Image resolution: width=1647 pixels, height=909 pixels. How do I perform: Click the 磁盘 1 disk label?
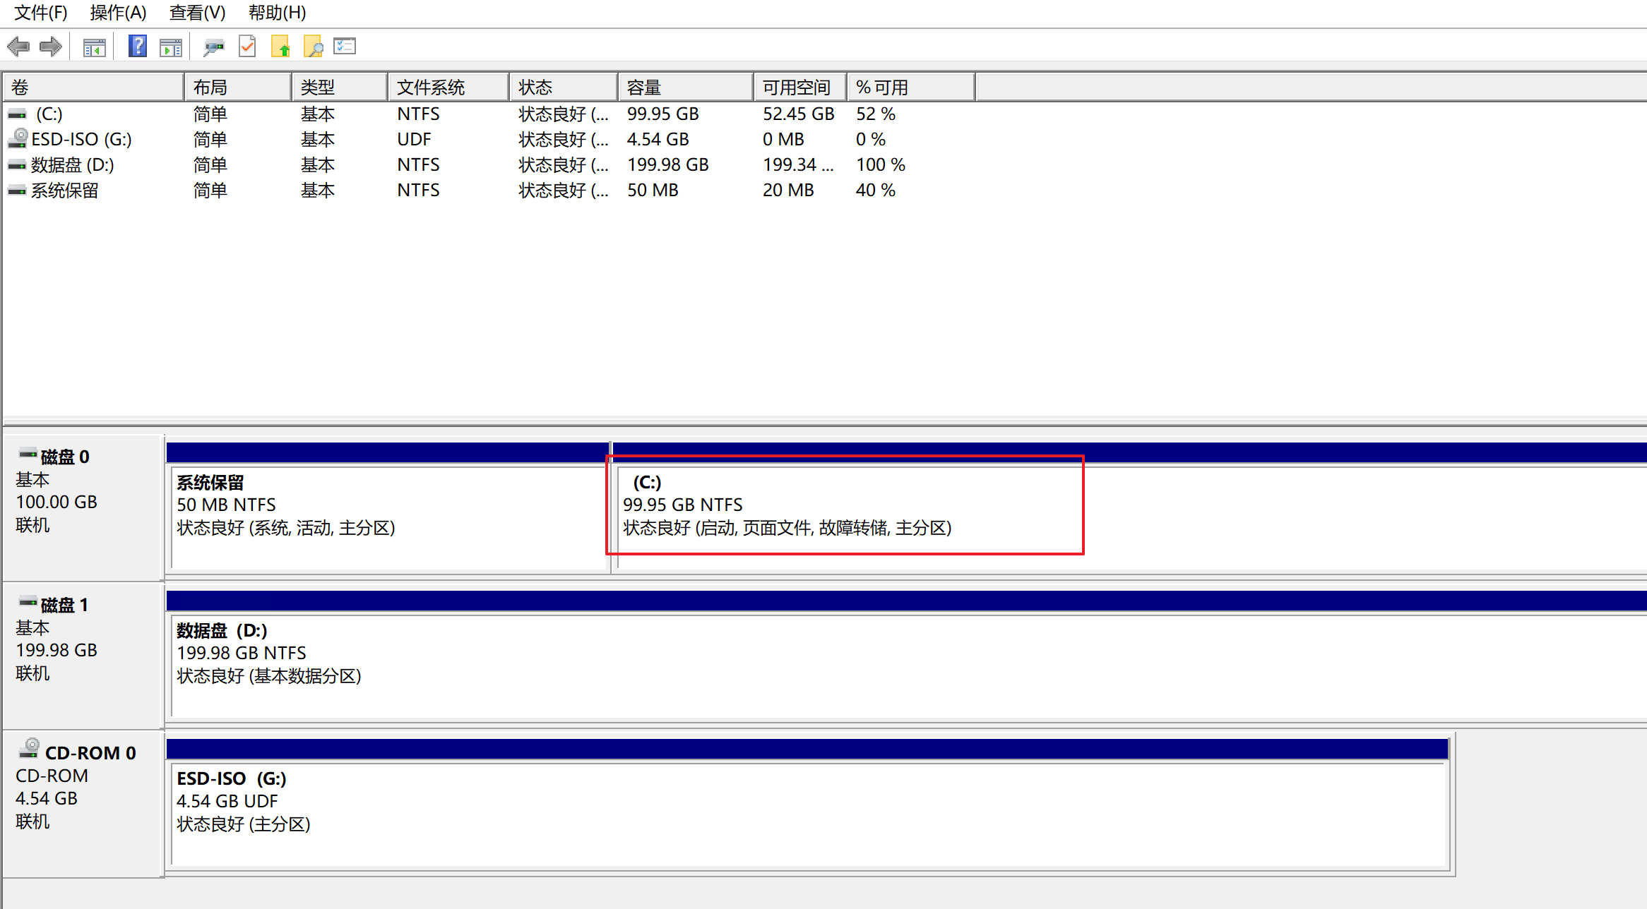click(64, 605)
